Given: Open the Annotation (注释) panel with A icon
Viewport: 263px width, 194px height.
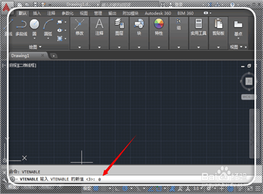Looking at the screenshot, I should click(x=99, y=33).
